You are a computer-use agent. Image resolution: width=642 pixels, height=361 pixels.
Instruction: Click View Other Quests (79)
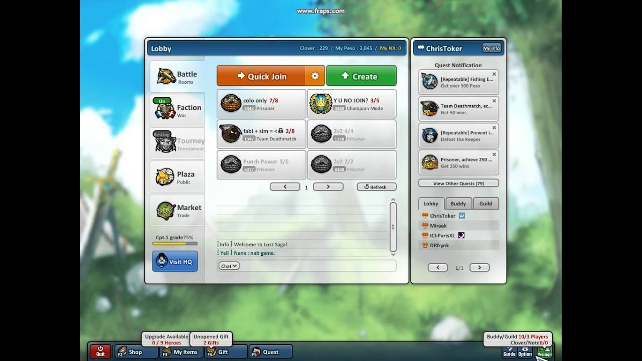(x=458, y=183)
